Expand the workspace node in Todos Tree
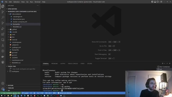This screenshot has width=172, height=97. click(23, 71)
